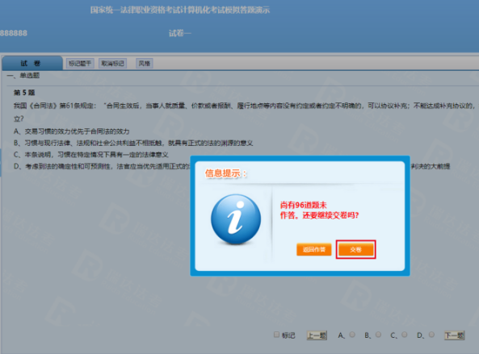
Task: Open the 风格 style option
Action: tap(145, 64)
